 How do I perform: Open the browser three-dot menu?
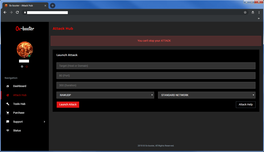pos(259,12)
